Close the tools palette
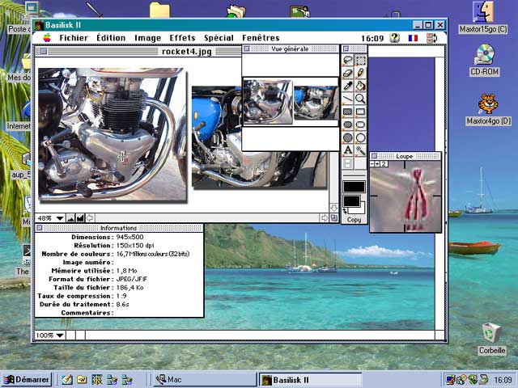The image size is (518, 388). coord(346,48)
